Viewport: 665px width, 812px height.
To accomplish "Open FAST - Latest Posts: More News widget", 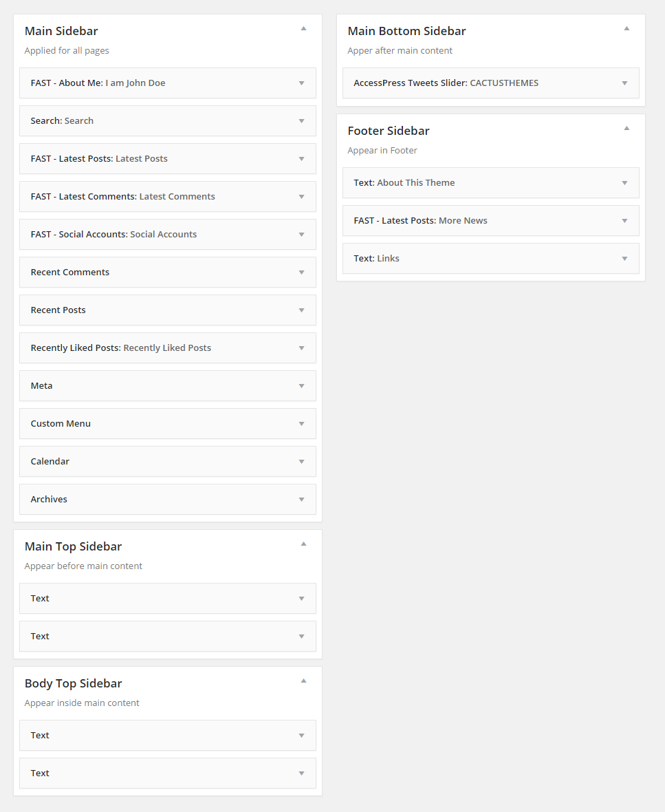I will pos(420,221).
